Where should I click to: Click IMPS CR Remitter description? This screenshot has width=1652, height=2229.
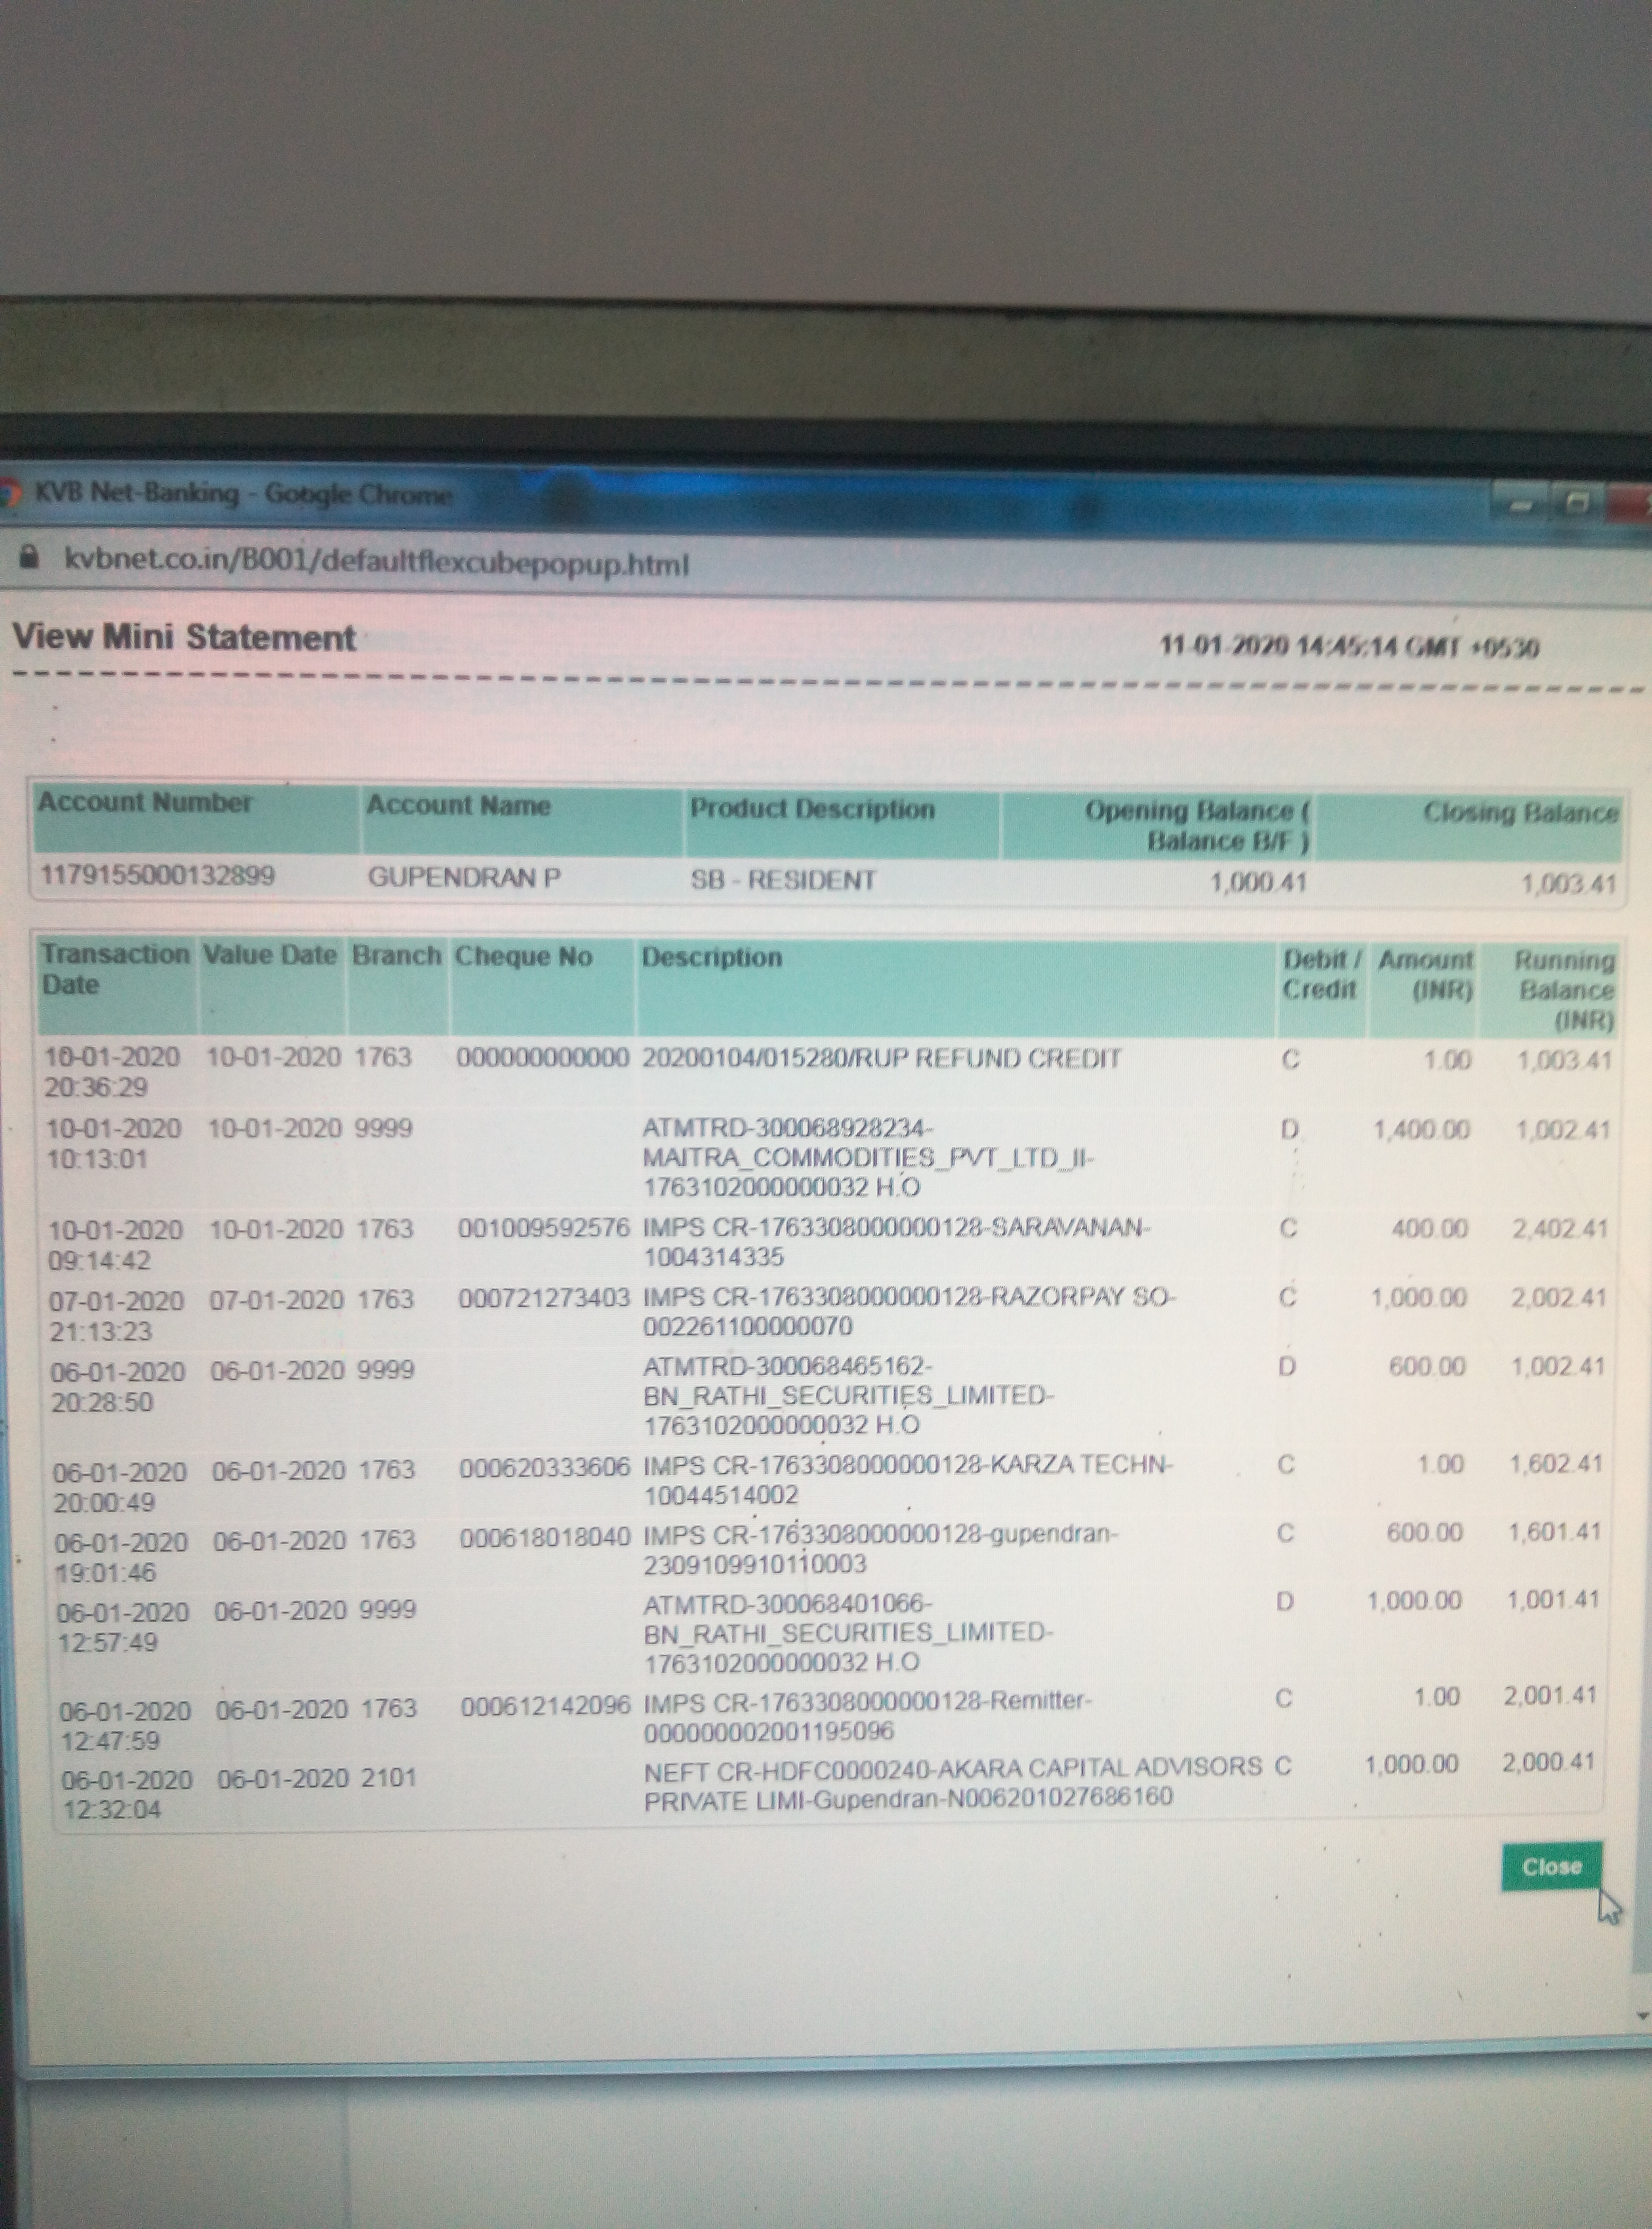868,1716
